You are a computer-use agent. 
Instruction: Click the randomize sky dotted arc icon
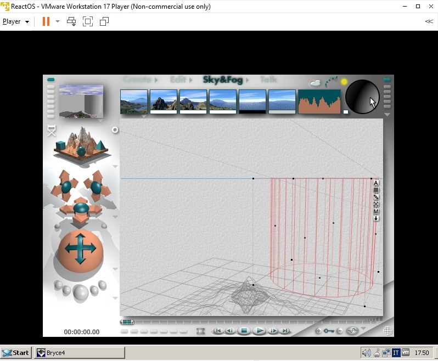(331, 82)
